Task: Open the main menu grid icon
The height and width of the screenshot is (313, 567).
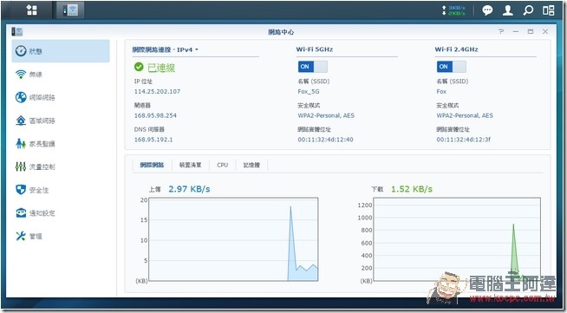Action: click(x=31, y=10)
